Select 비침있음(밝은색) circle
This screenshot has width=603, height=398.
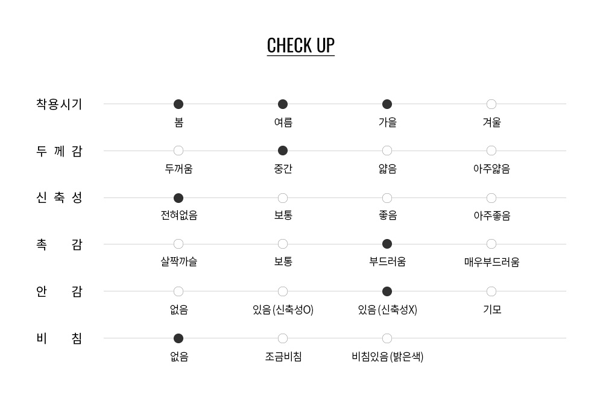tap(387, 338)
